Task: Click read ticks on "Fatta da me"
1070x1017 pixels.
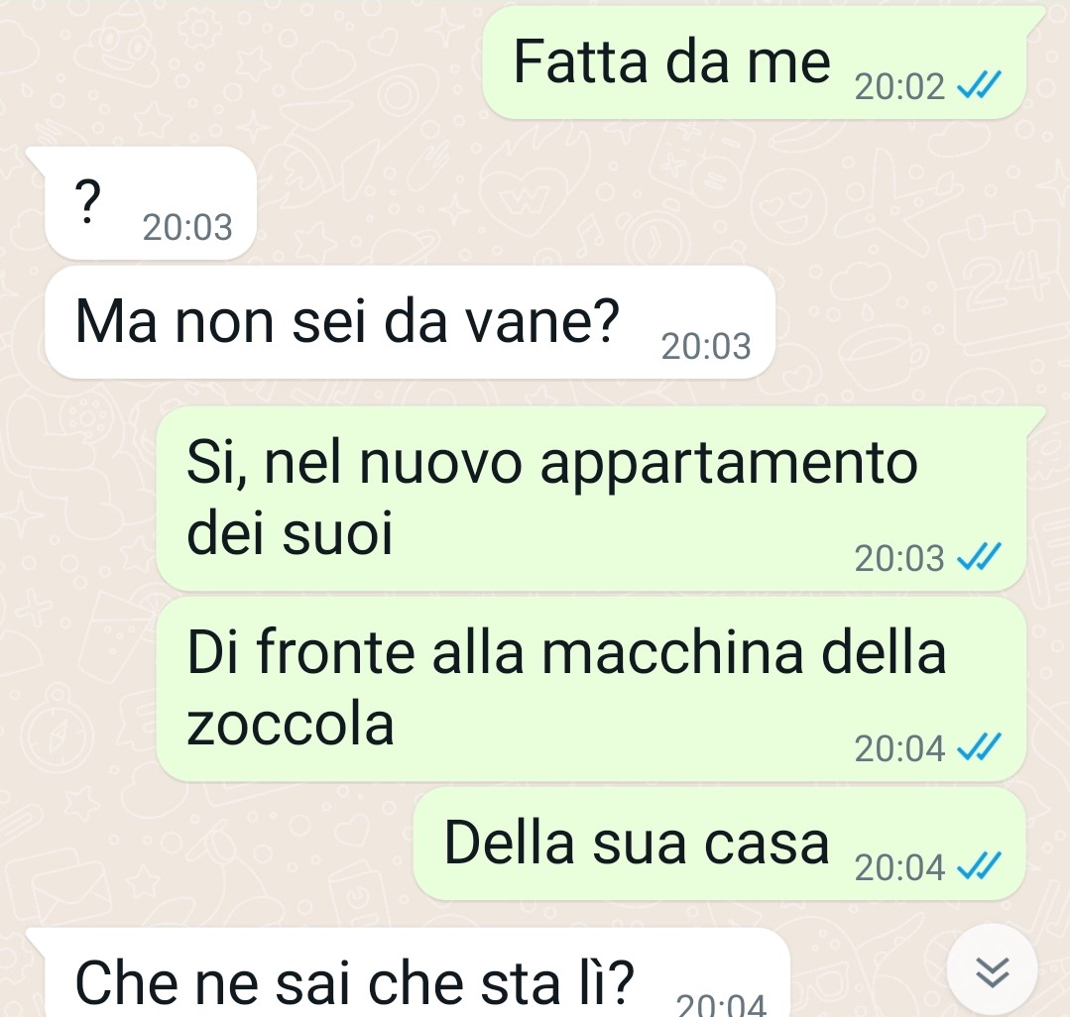Action: pos(979,85)
